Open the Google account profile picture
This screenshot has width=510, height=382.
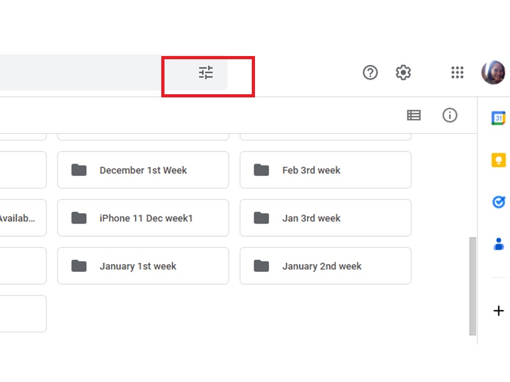(493, 73)
